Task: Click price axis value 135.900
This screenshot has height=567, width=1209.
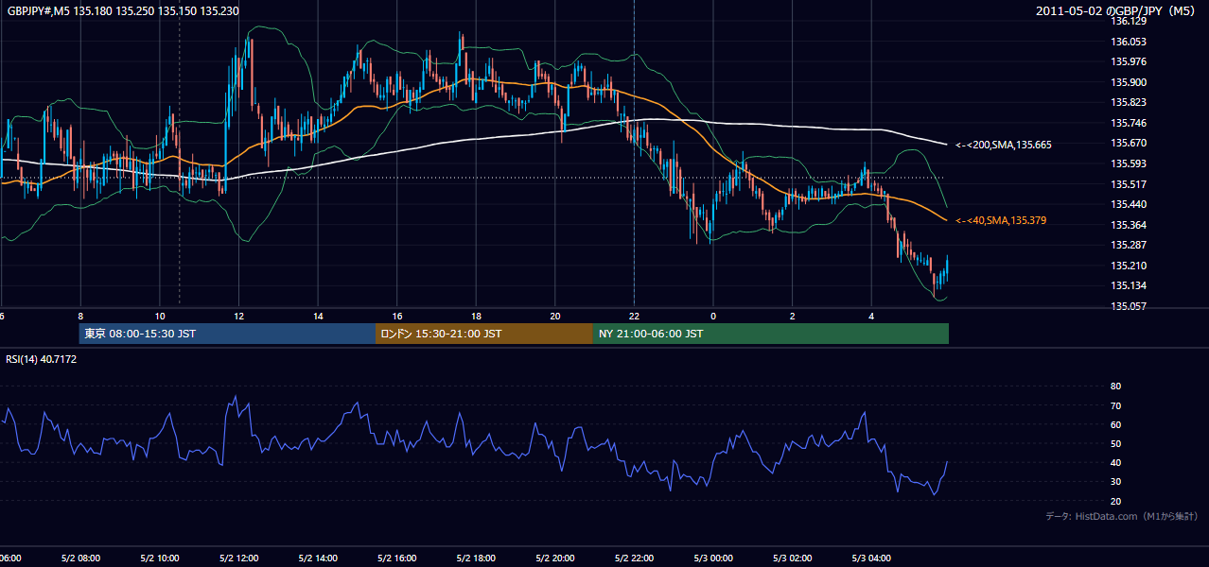Action: [1128, 82]
